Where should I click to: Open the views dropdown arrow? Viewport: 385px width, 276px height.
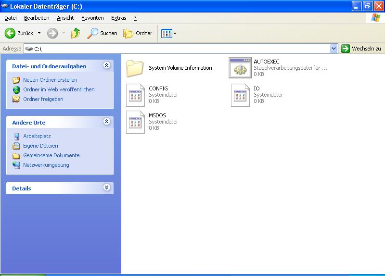pyautogui.click(x=175, y=33)
